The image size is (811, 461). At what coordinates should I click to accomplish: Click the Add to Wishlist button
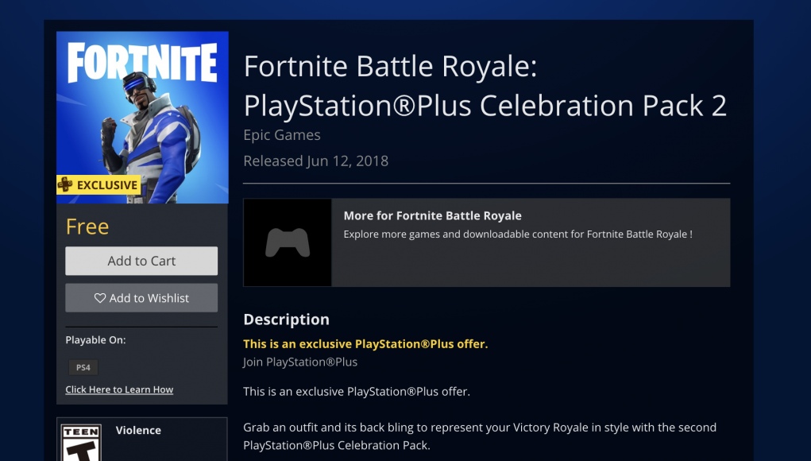[x=141, y=298]
